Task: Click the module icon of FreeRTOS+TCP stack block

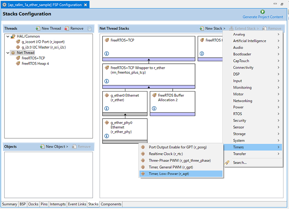Action: pos(107,40)
